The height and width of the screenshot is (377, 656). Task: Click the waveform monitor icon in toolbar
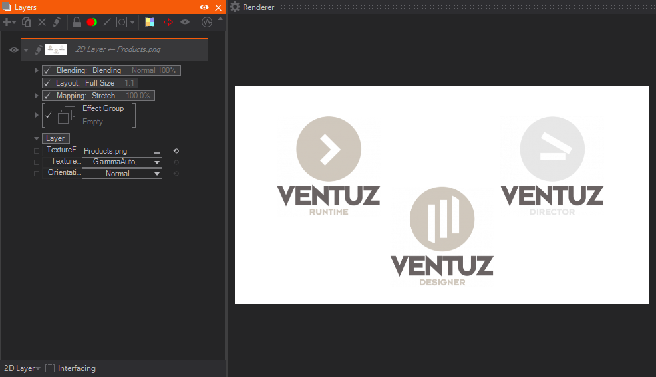207,22
